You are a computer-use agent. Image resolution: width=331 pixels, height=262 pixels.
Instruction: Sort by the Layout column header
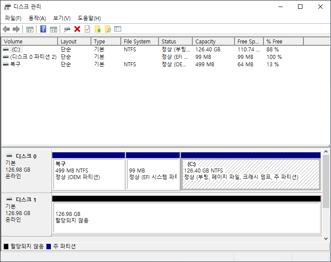(x=75, y=41)
